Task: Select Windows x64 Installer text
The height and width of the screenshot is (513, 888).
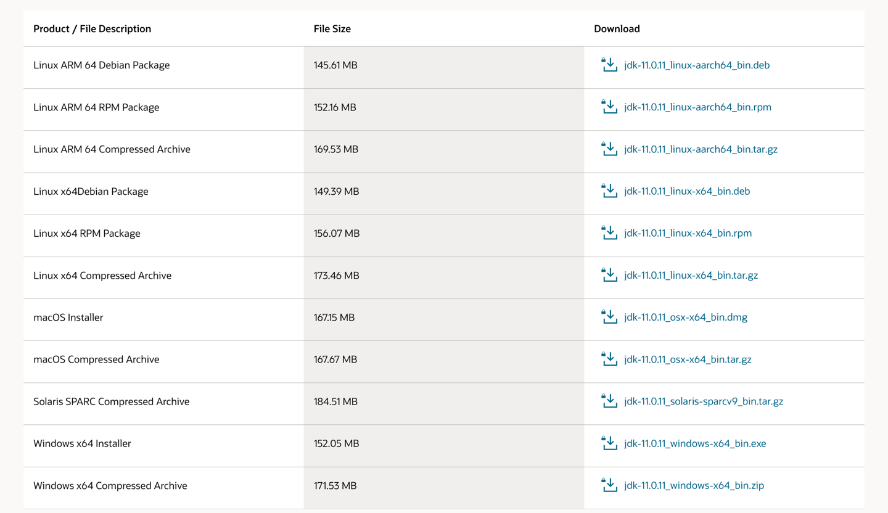Action: click(x=82, y=443)
